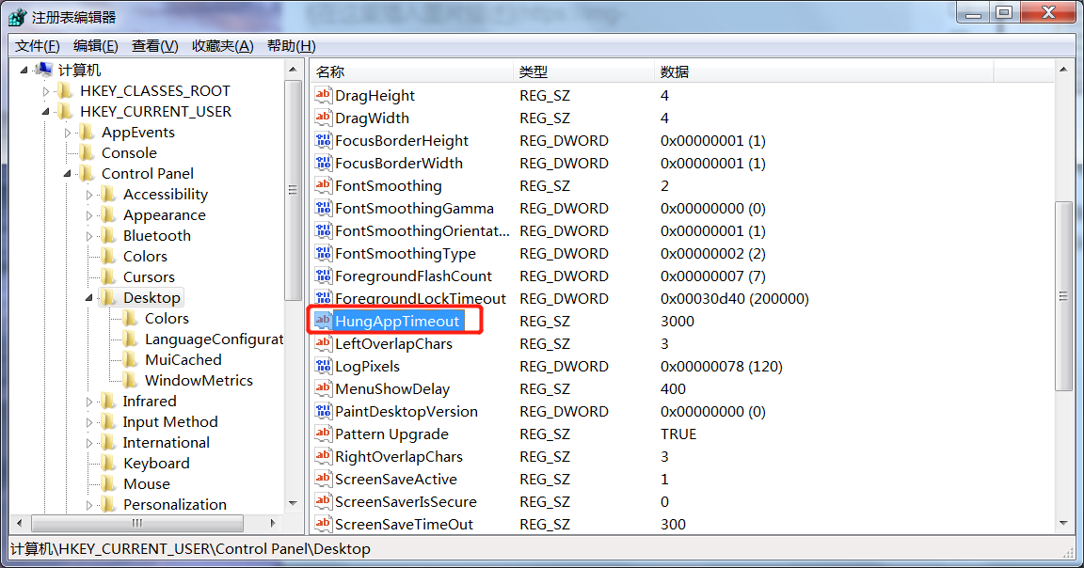Expand the International key

[x=89, y=443]
